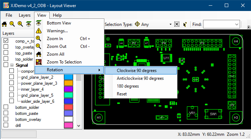Open the Find combo box dropdown
Image resolution: width=251 pixels, height=139 pixels.
click(237, 24)
